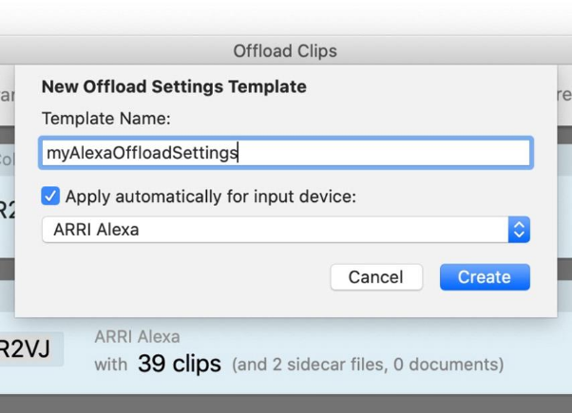Viewport: 572px width, 413px height.
Task: Click the New Offload Settings Template heading
Action: [174, 86]
